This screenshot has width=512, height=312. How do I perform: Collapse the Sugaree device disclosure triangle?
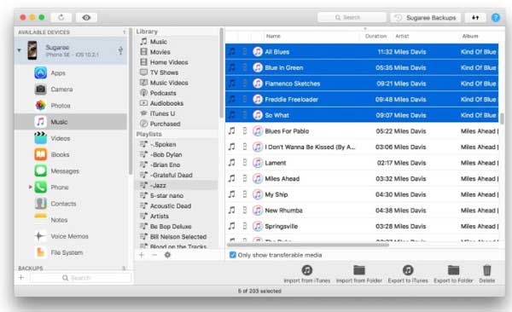click(x=20, y=50)
